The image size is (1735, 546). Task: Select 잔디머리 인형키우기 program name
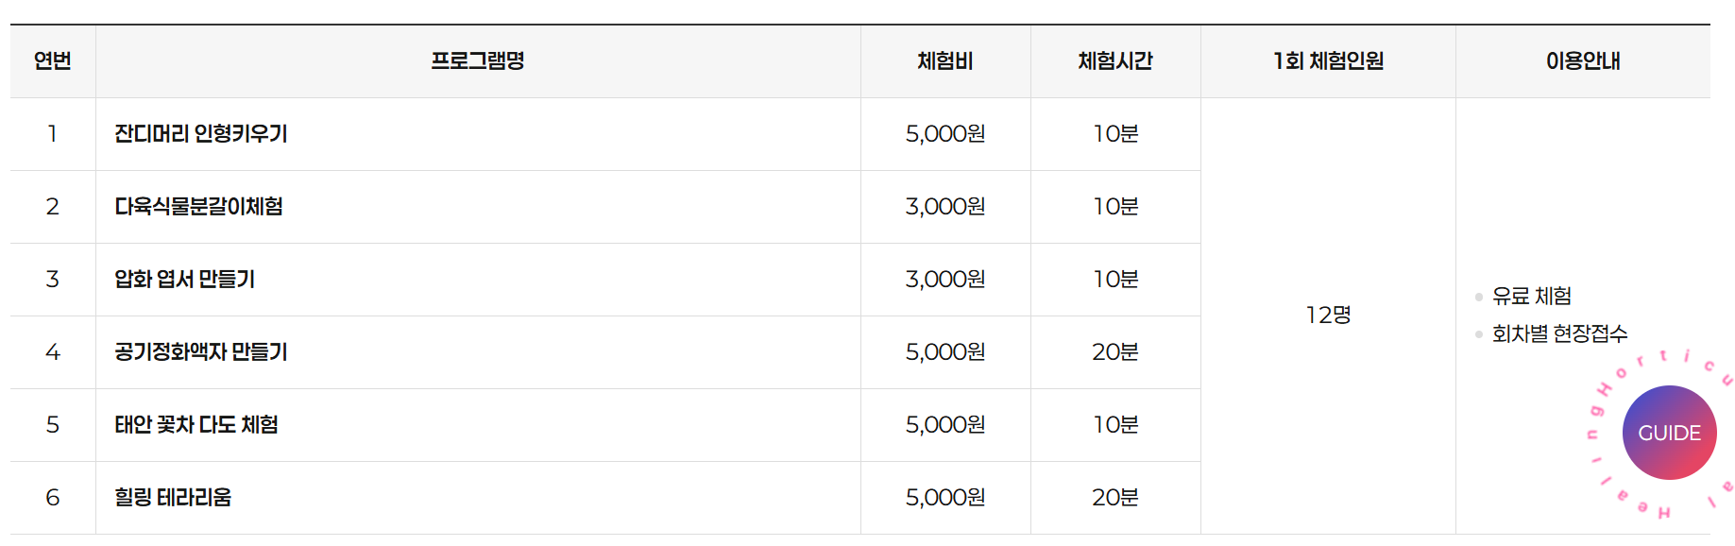(x=200, y=134)
